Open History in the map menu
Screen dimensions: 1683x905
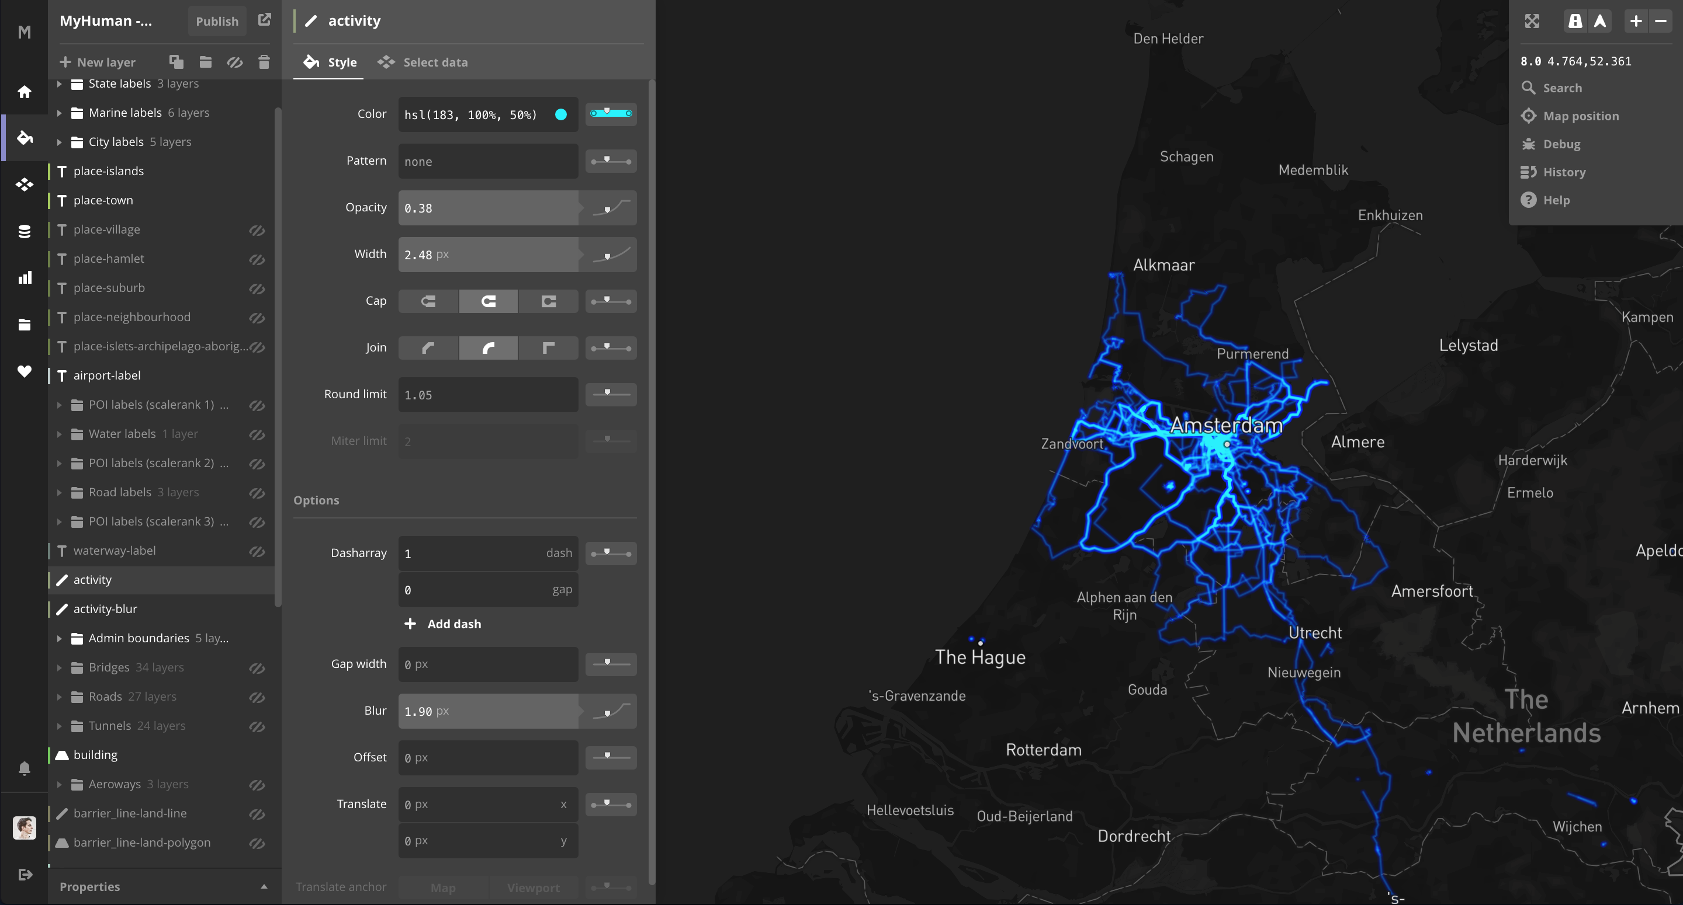pos(1563,172)
